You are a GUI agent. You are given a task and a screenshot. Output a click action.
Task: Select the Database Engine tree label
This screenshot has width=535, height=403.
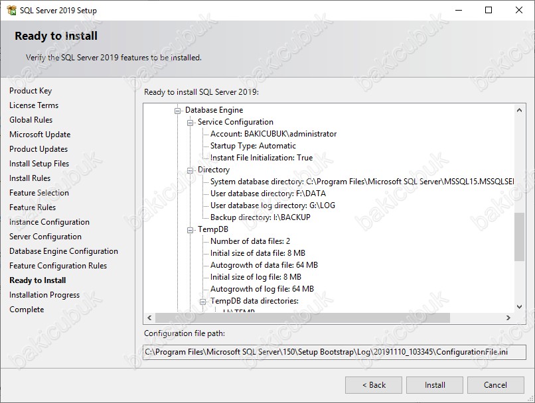coord(214,110)
